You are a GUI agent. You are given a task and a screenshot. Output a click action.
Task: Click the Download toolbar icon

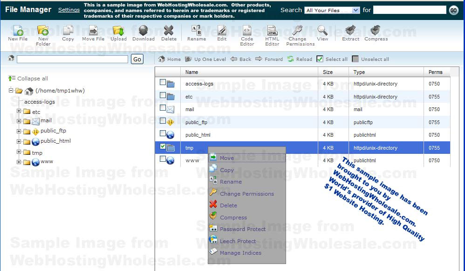click(x=143, y=30)
